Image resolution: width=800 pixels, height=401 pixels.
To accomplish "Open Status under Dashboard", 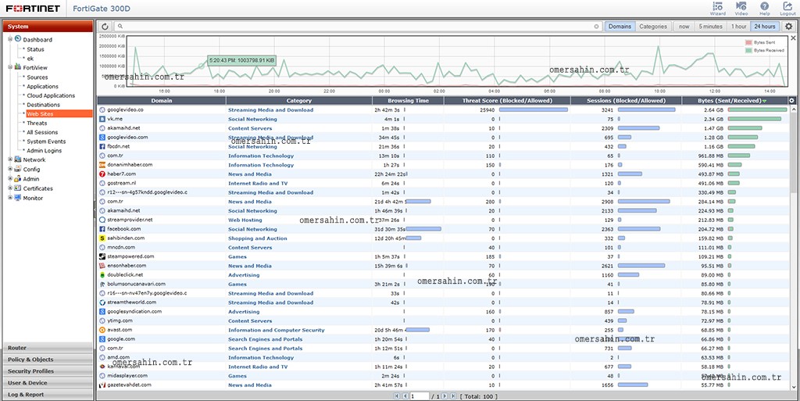I will coord(35,49).
